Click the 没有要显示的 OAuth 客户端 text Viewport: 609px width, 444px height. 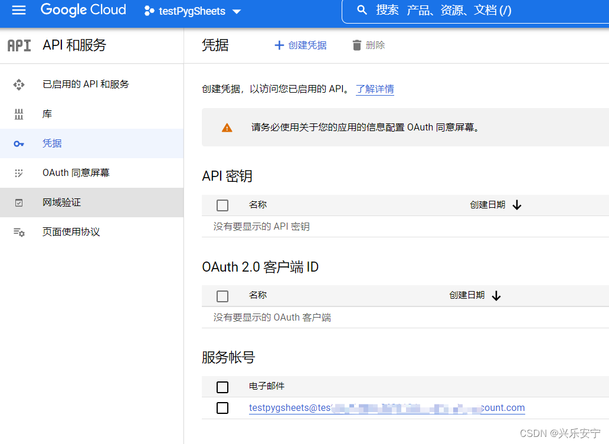272,318
